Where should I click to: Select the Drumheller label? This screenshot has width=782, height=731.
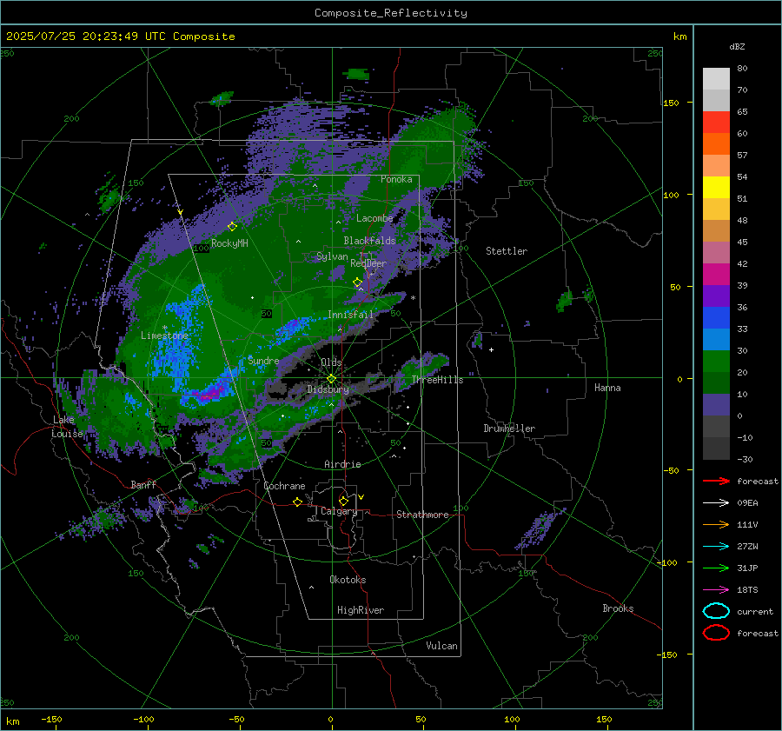click(509, 429)
